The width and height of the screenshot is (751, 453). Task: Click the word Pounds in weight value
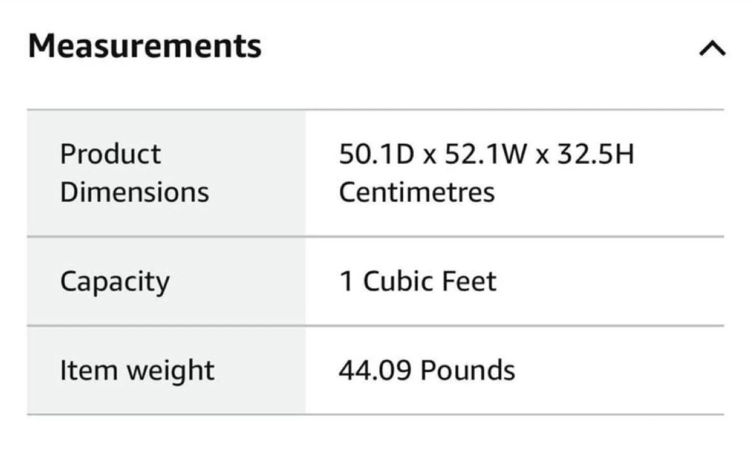point(468,371)
